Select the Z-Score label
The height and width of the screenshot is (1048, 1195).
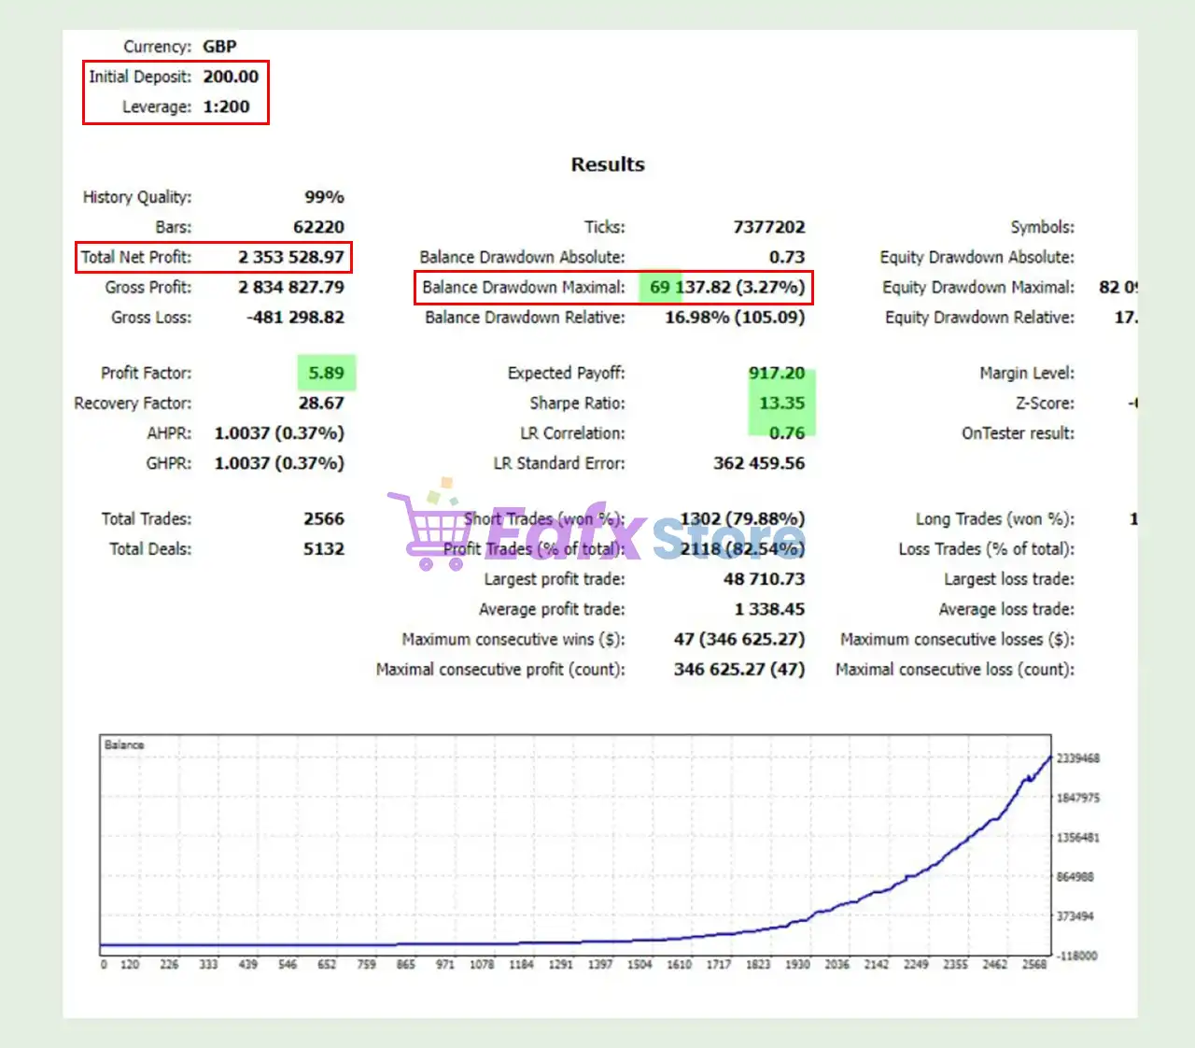pos(1045,403)
